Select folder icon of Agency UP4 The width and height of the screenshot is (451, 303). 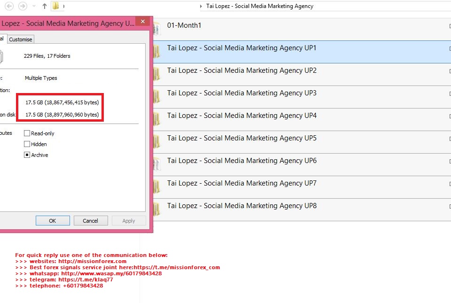click(x=156, y=119)
